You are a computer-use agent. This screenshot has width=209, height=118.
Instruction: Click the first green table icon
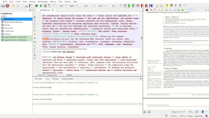point(125,6)
